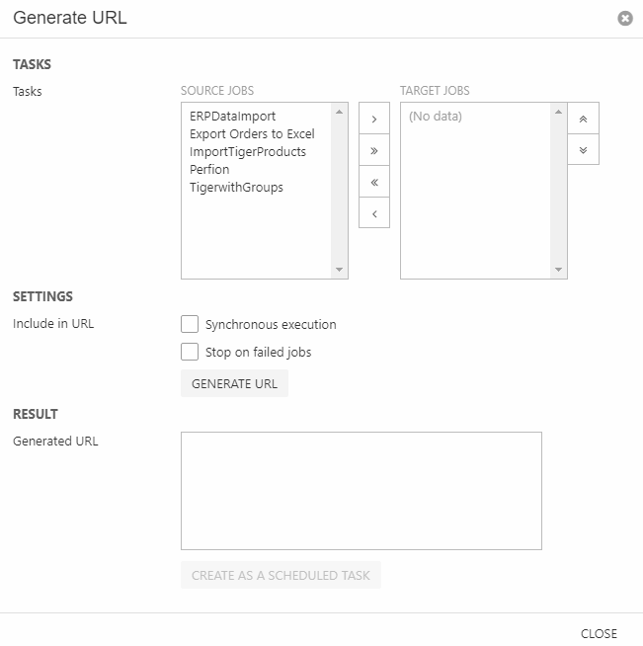Move selected job back to source
Image resolution: width=643 pixels, height=646 pixels.
(x=374, y=213)
